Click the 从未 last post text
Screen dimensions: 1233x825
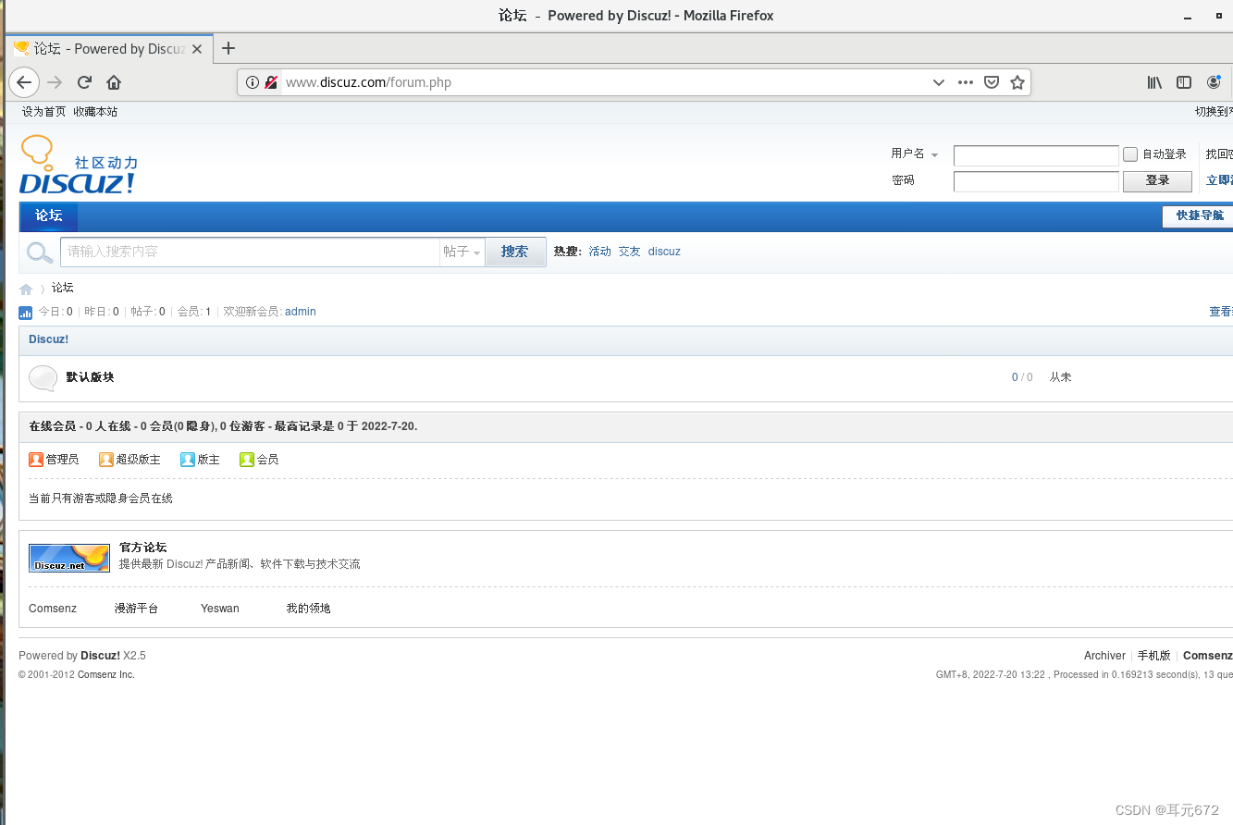pos(1060,377)
